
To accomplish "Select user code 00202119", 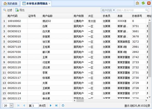I will pyautogui.click(x=14, y=67).
